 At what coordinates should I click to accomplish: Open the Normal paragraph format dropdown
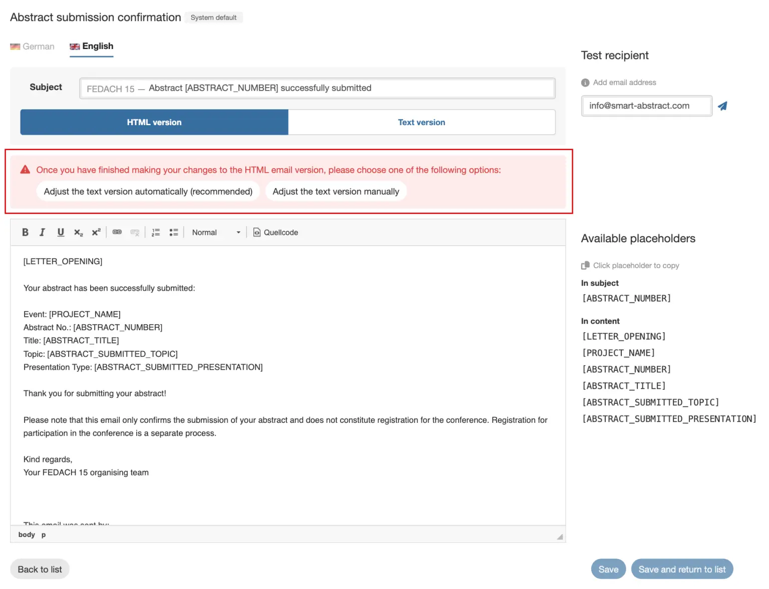point(216,232)
